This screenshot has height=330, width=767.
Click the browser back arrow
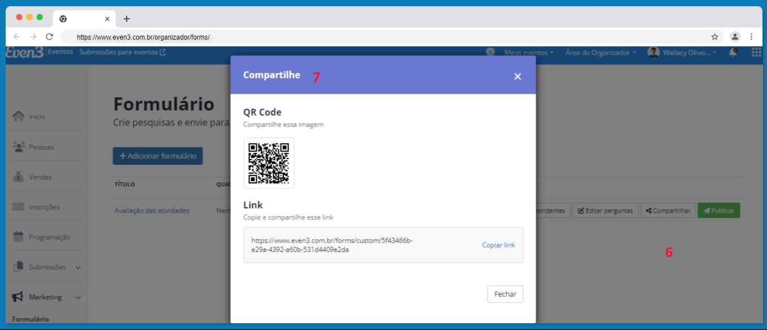17,37
